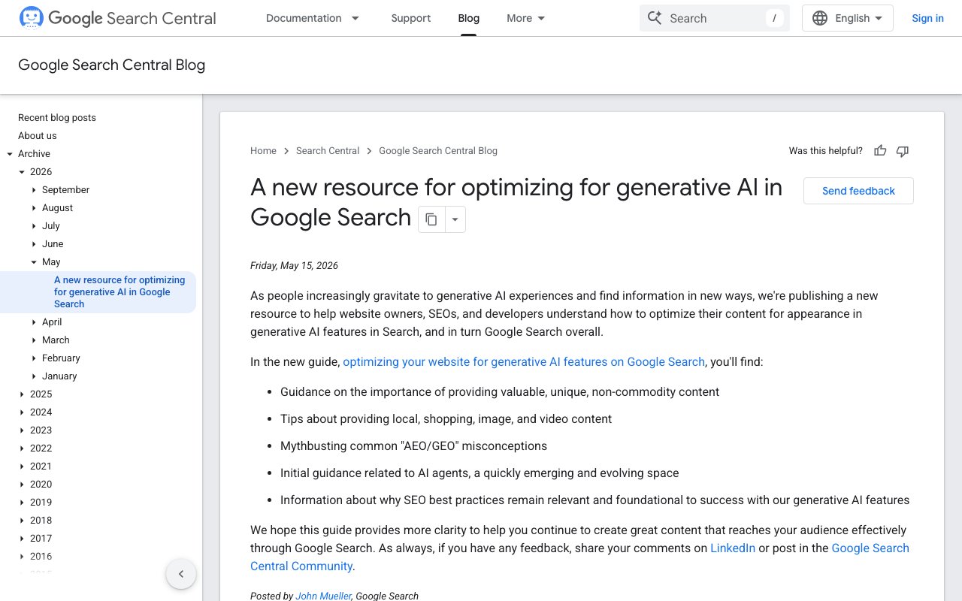Image resolution: width=962 pixels, height=601 pixels.
Task: Click the Google Search Central robot logo
Action: (31, 18)
